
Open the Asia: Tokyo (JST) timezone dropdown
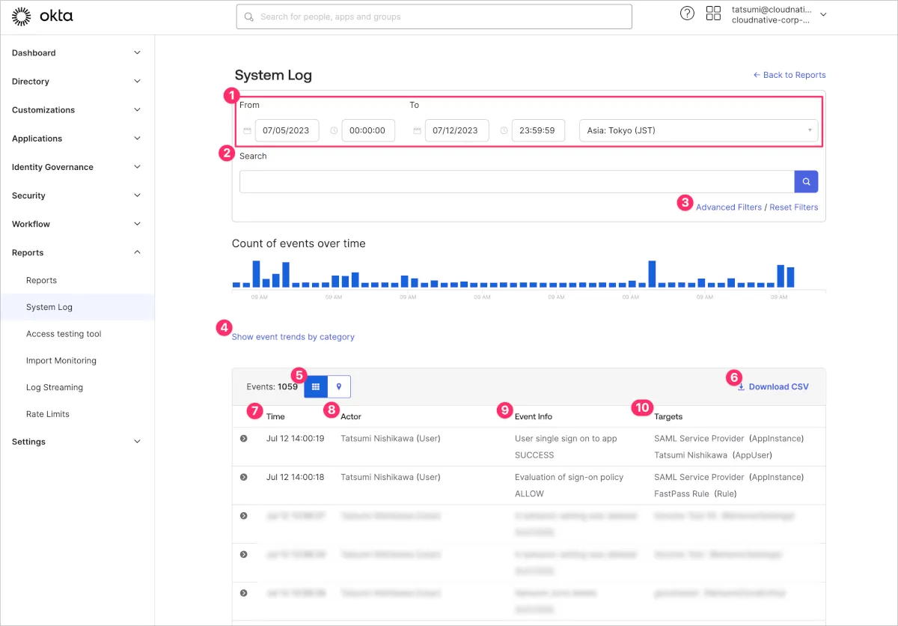tap(698, 130)
